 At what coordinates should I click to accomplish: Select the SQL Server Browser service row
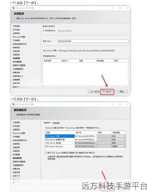tap(60, 147)
